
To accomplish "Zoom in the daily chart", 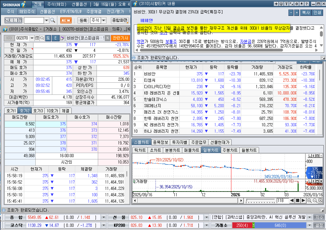I will point(309,200).
